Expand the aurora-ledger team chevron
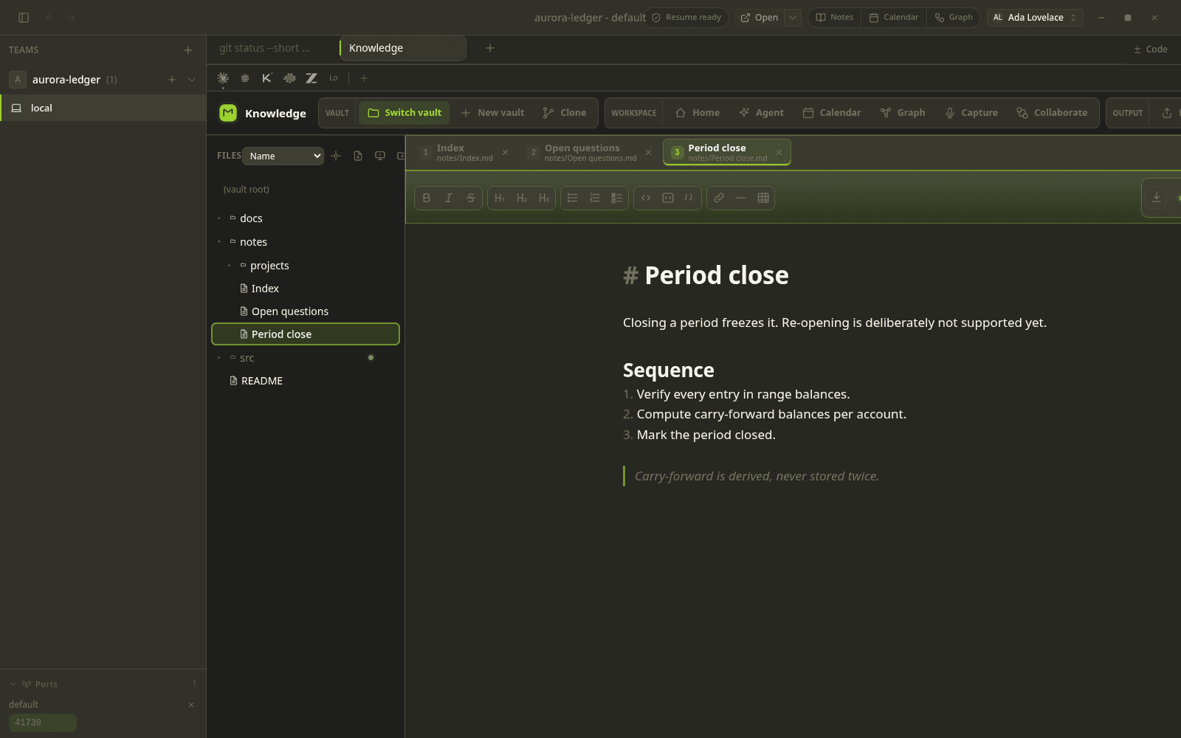This screenshot has height=738, width=1181. pos(192,80)
